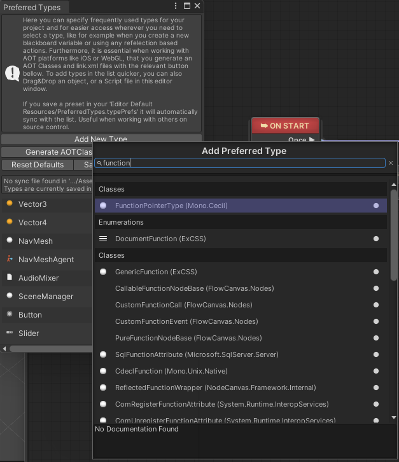Select the Slider row in preferred list

(x=47, y=333)
